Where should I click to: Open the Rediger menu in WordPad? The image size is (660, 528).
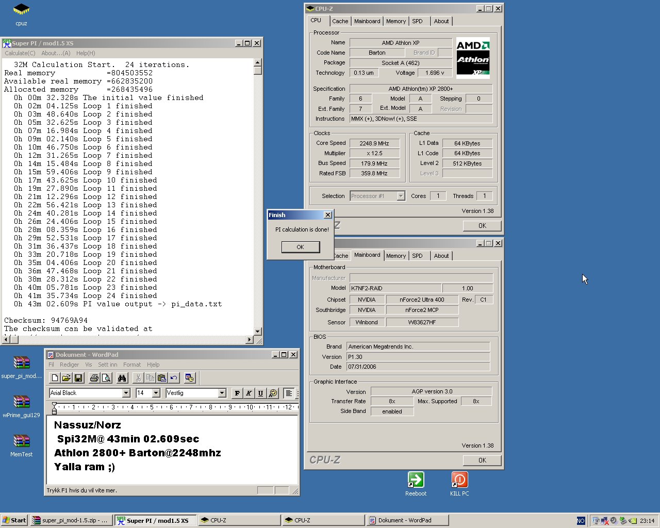pos(69,365)
